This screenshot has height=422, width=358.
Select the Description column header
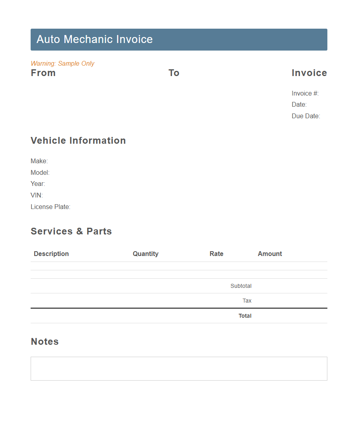click(51, 254)
